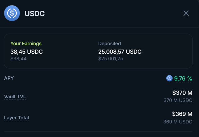This screenshot has height=137, width=199.
Task: Click the 369 M USDC subtext
Action: pos(178,122)
